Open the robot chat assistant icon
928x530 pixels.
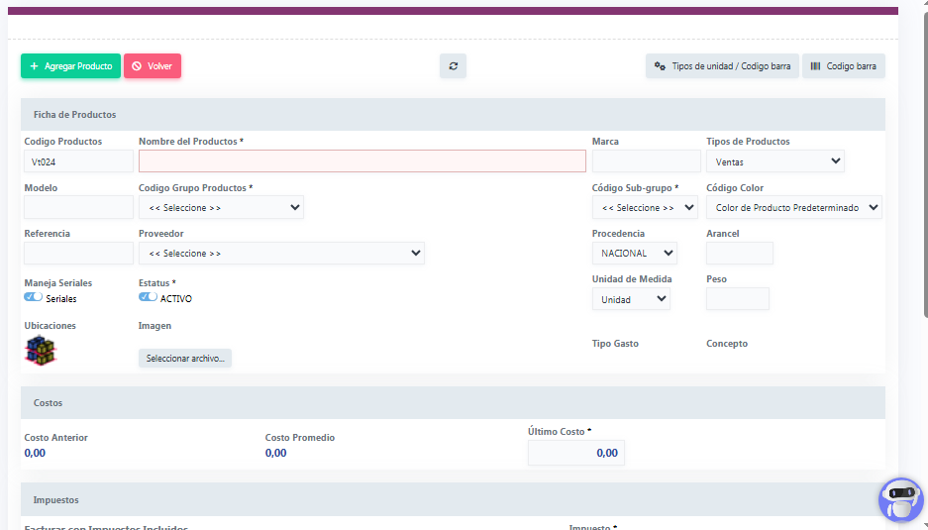pos(899,499)
